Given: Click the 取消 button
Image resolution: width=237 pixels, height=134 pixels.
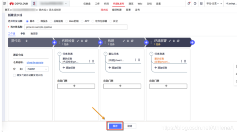Looking at the screenshot, I should pos(130,126).
